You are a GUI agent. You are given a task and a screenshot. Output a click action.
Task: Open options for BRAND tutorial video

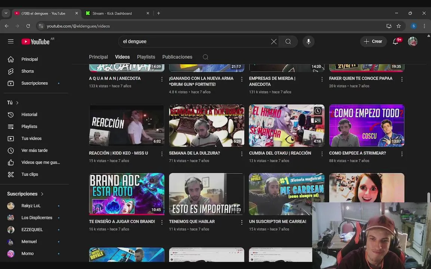pos(162,222)
